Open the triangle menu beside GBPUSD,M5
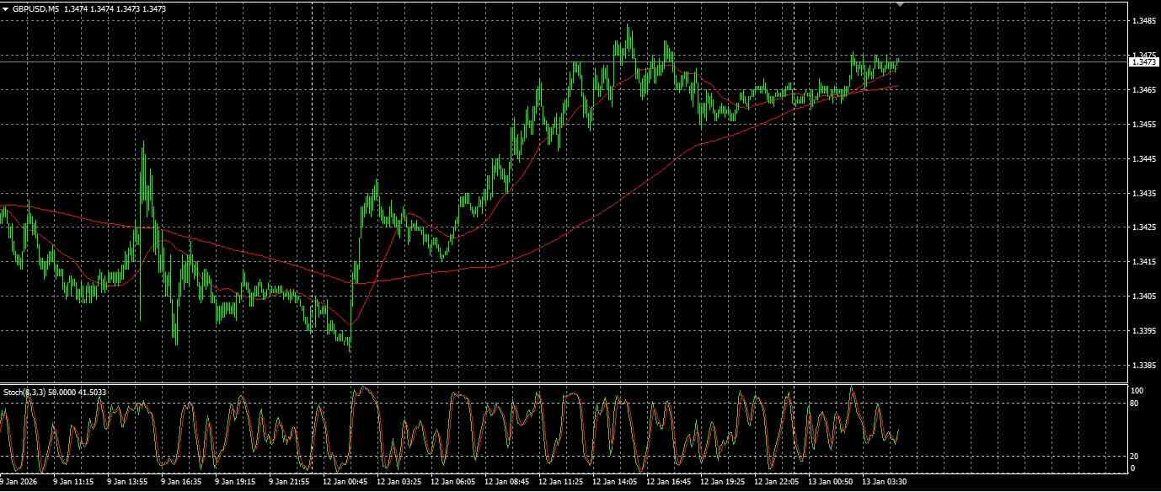This screenshot has width=1161, height=492. [5, 8]
